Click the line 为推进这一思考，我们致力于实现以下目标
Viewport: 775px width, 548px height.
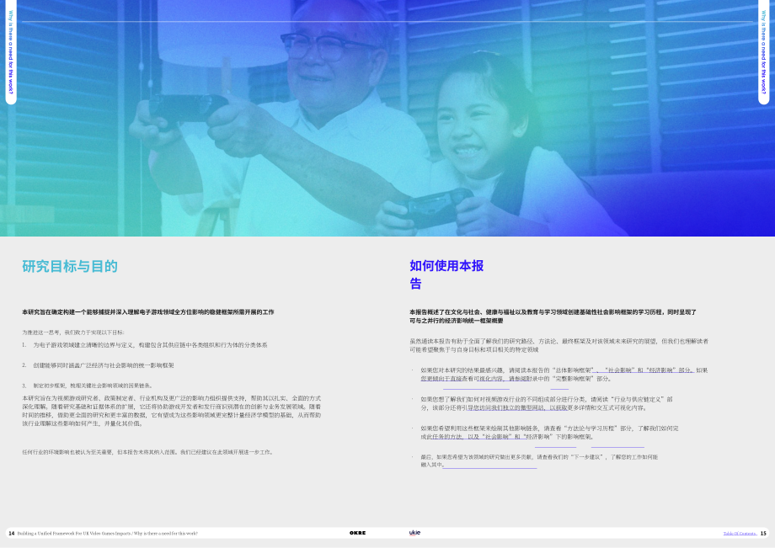click(73, 333)
